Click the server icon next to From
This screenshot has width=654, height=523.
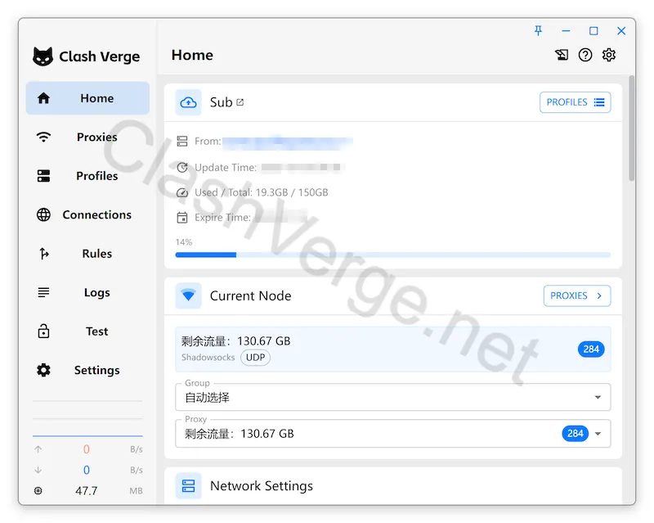pyautogui.click(x=182, y=142)
